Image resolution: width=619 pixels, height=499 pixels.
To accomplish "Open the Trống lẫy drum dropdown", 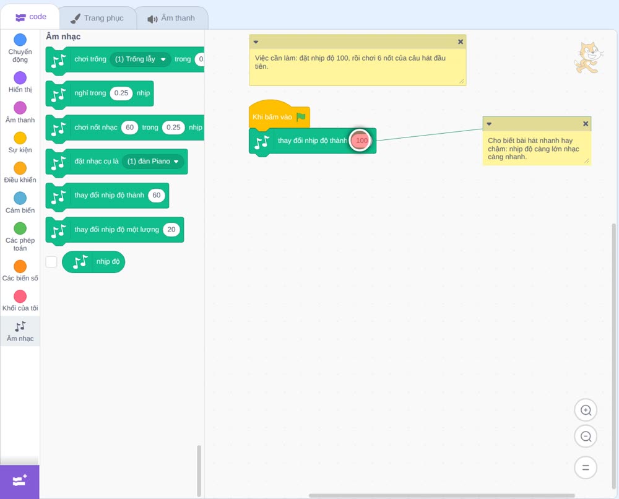I will click(141, 59).
